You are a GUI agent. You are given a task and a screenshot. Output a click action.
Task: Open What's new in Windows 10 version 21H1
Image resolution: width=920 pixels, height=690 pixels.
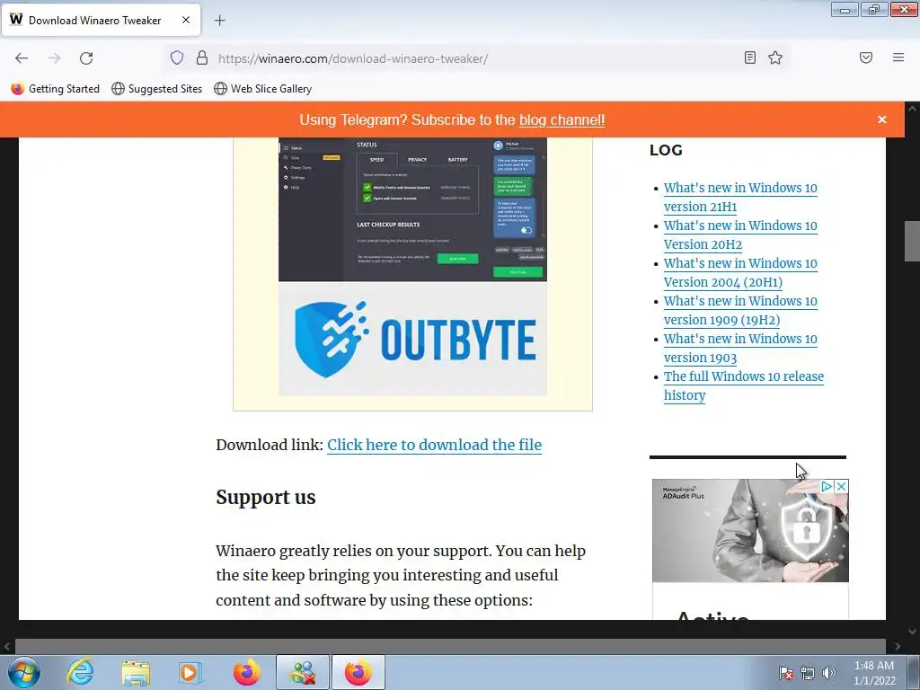740,197
